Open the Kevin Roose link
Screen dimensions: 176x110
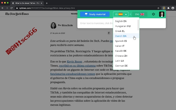[75, 62]
